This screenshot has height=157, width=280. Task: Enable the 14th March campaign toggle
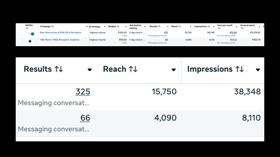[x=31, y=41]
